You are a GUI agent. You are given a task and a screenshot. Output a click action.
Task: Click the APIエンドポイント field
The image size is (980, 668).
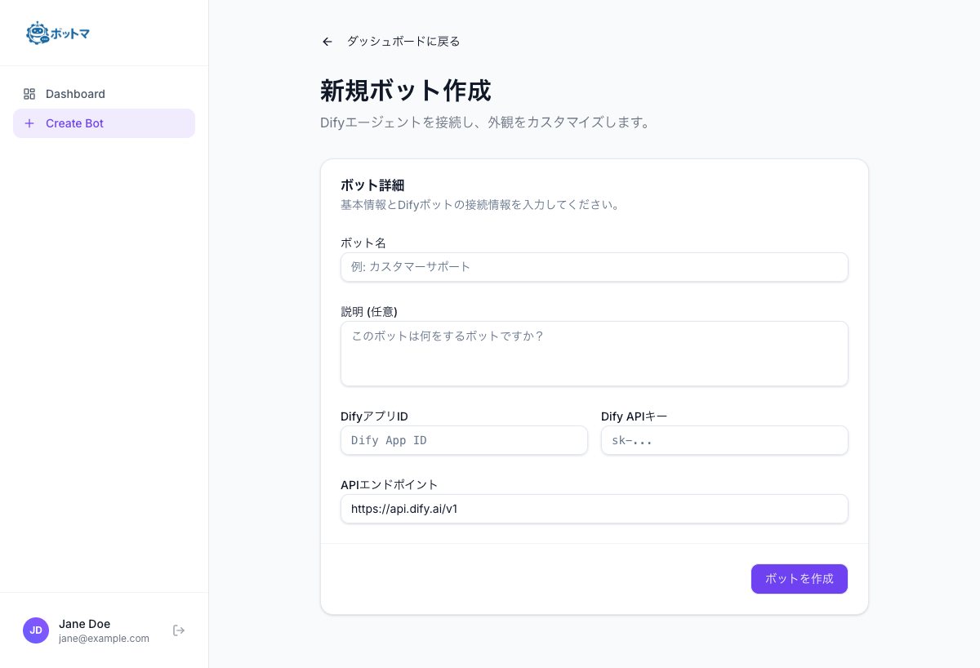[595, 509]
